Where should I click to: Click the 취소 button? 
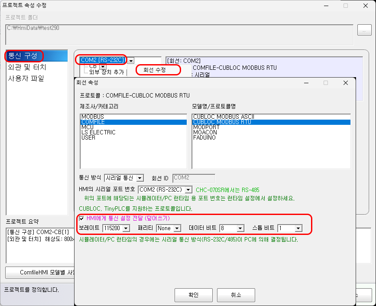coord(236,295)
